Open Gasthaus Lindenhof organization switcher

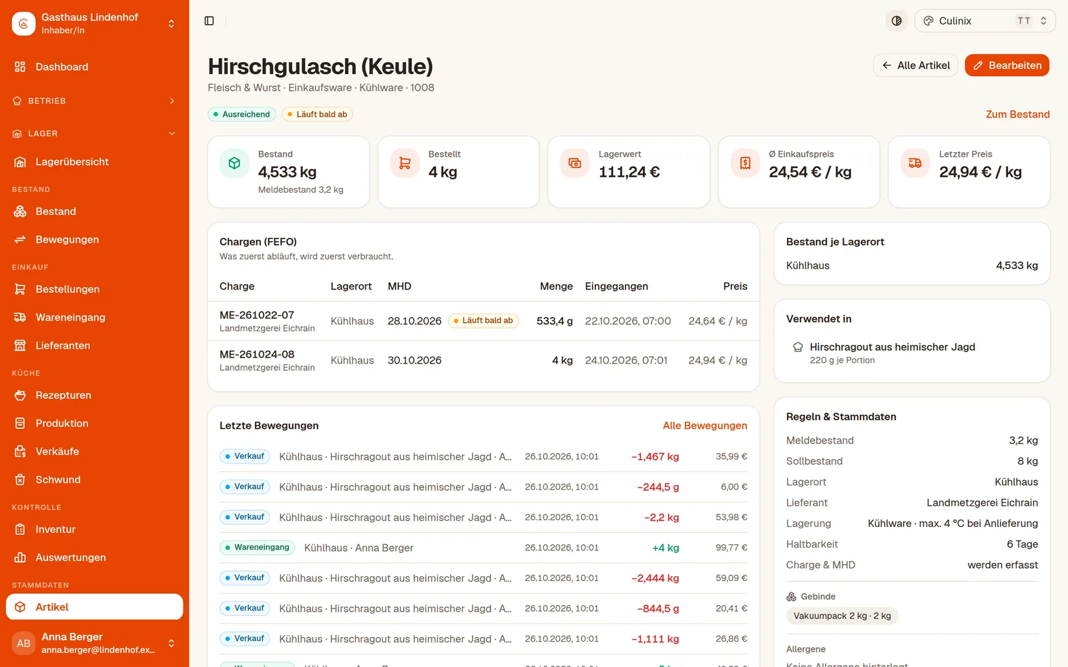pos(95,23)
